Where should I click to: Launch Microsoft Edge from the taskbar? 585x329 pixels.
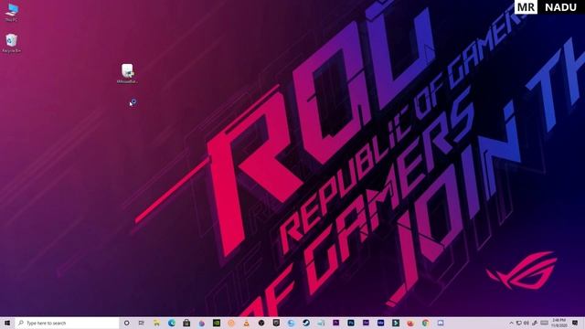tap(172, 323)
